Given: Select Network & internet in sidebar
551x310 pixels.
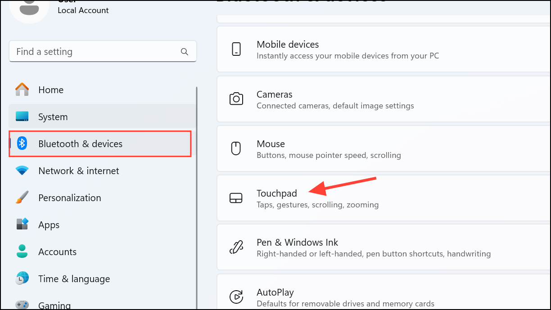Looking at the screenshot, I should pos(78,171).
